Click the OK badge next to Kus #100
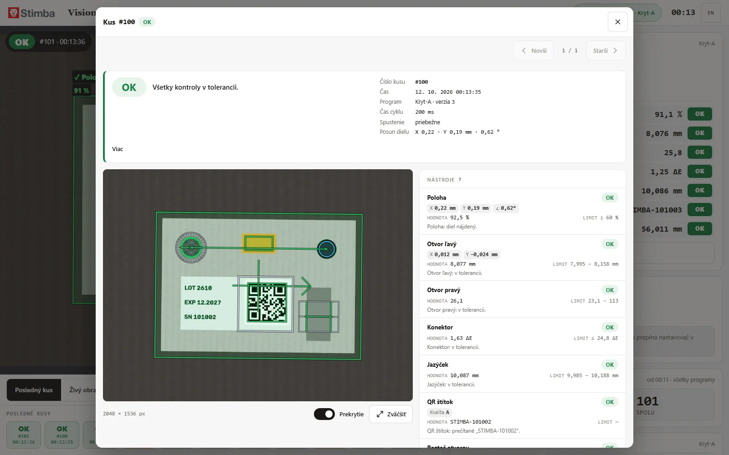This screenshot has width=729, height=455. pyautogui.click(x=147, y=22)
